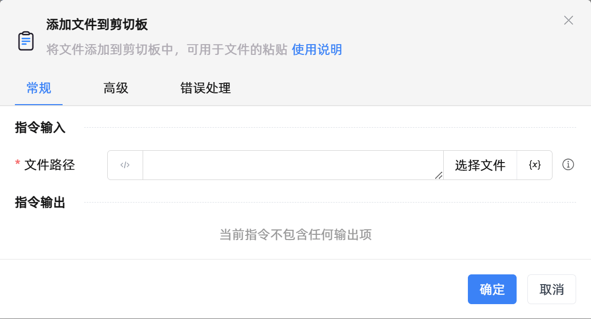
Task: Close the dialog with the X icon
Action: point(568,21)
